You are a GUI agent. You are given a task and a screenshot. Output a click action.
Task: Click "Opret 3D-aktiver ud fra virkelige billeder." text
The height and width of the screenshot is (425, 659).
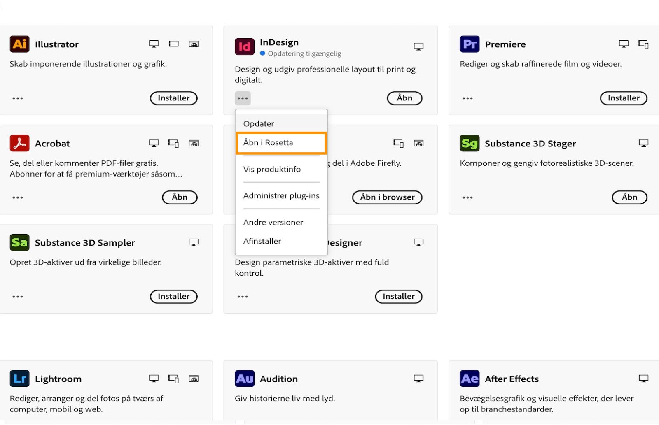(x=86, y=262)
